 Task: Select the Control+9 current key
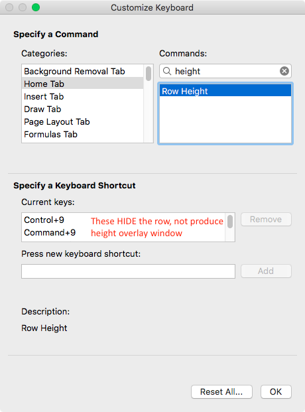44,220
